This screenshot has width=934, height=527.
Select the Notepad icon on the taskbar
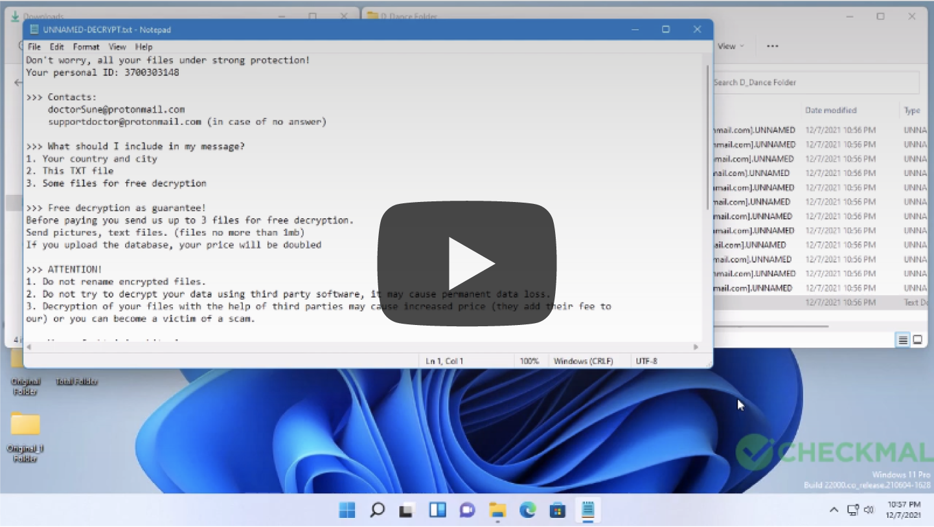point(587,510)
